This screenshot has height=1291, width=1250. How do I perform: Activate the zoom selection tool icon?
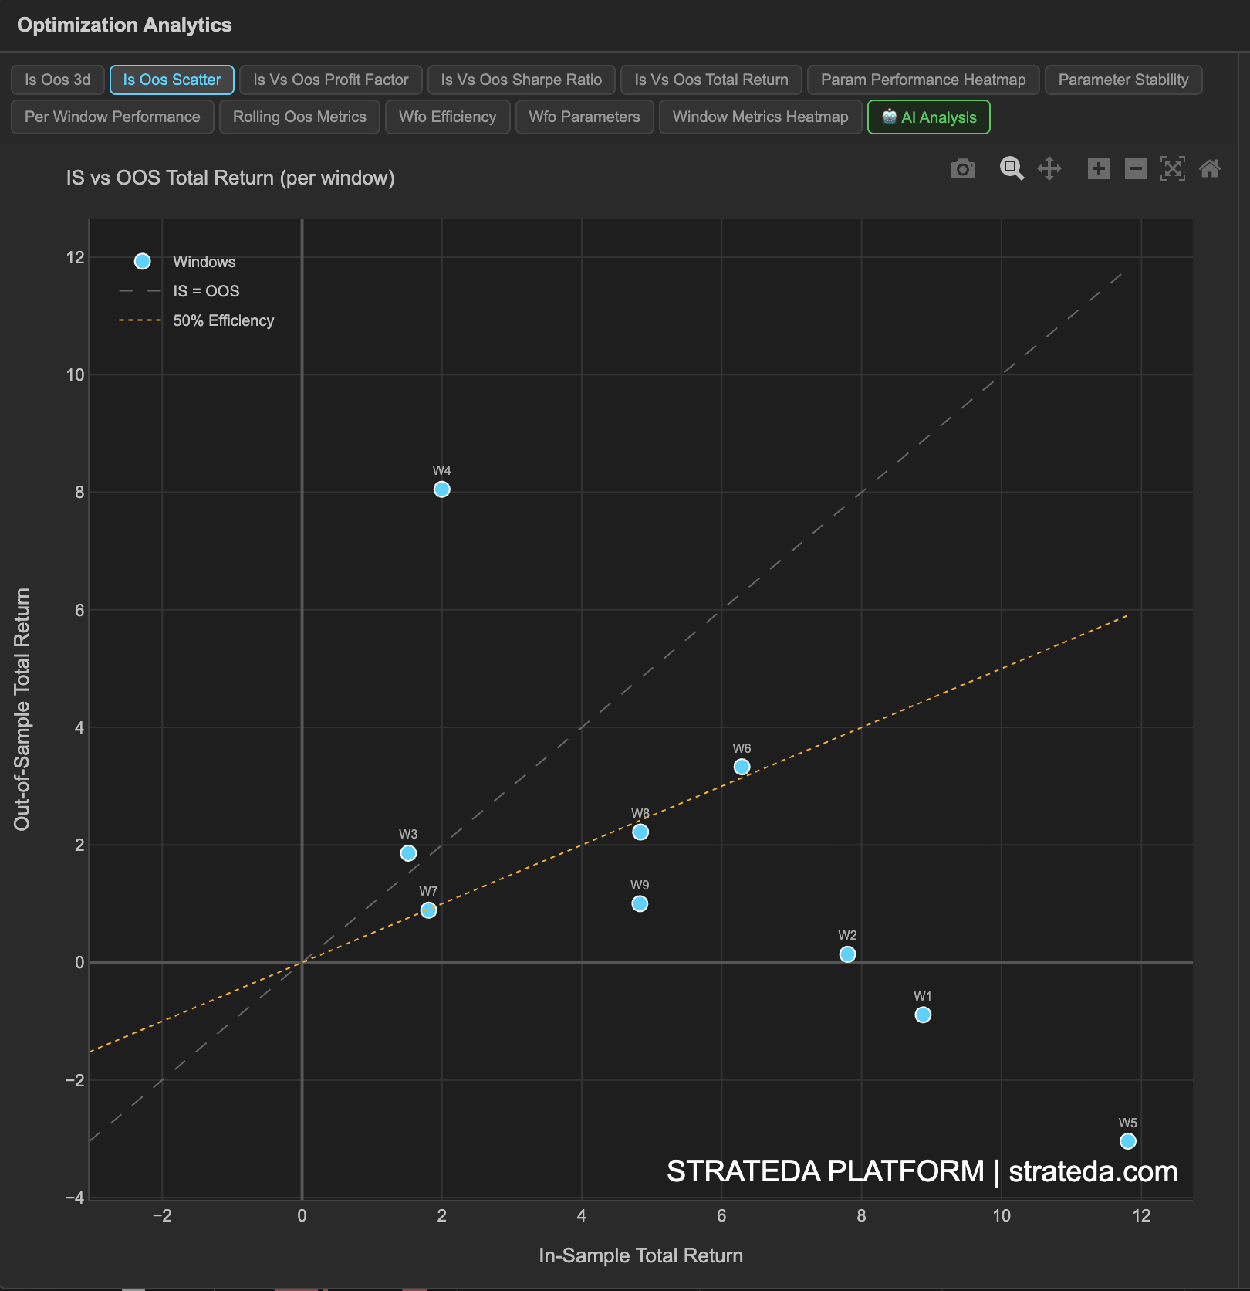click(1012, 168)
